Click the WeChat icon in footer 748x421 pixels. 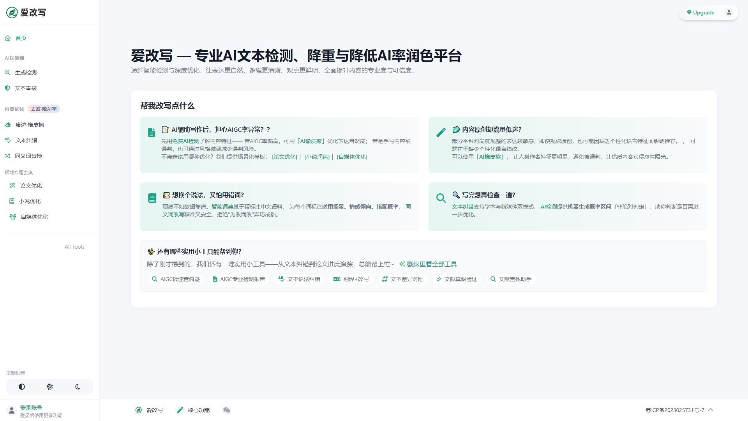[227, 410]
